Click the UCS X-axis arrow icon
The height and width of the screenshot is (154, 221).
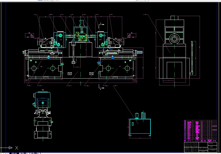tap(11, 148)
